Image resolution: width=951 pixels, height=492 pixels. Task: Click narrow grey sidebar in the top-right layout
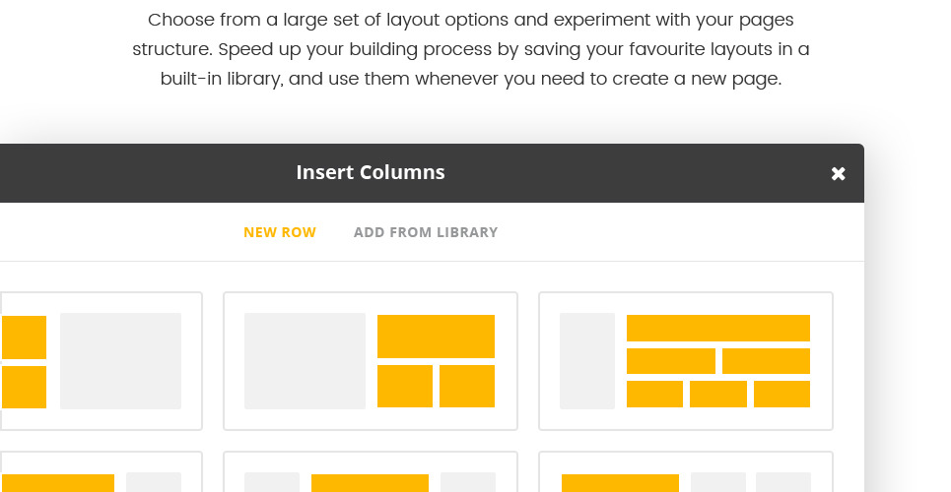point(586,361)
